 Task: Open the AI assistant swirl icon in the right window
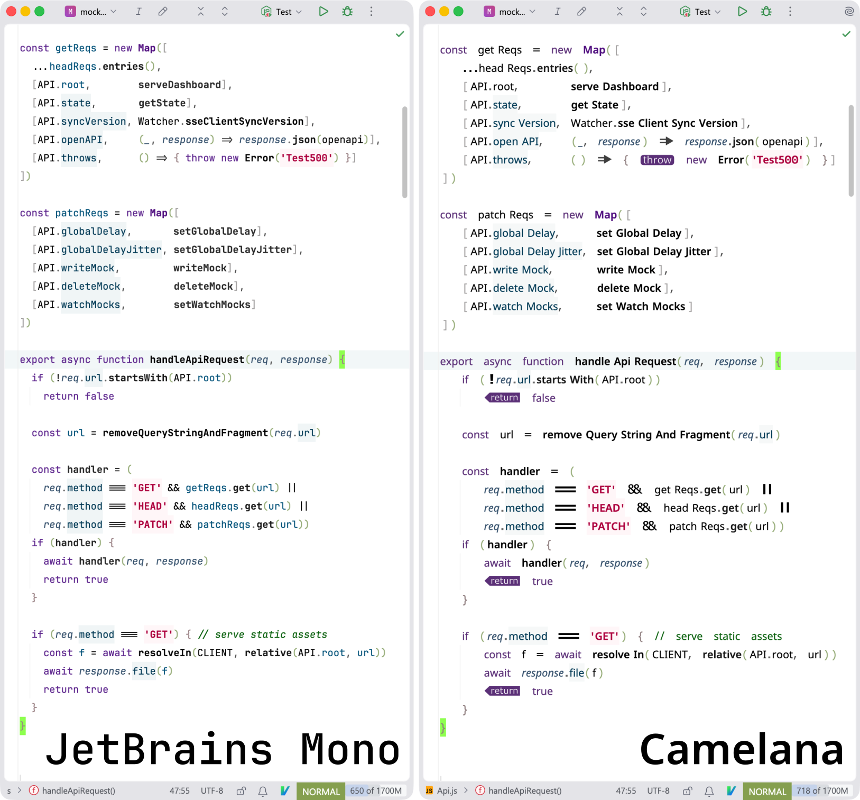pos(849,11)
